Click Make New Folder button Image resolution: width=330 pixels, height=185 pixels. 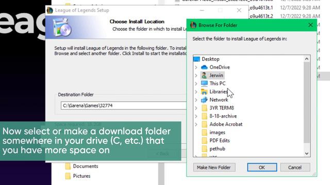(214, 168)
